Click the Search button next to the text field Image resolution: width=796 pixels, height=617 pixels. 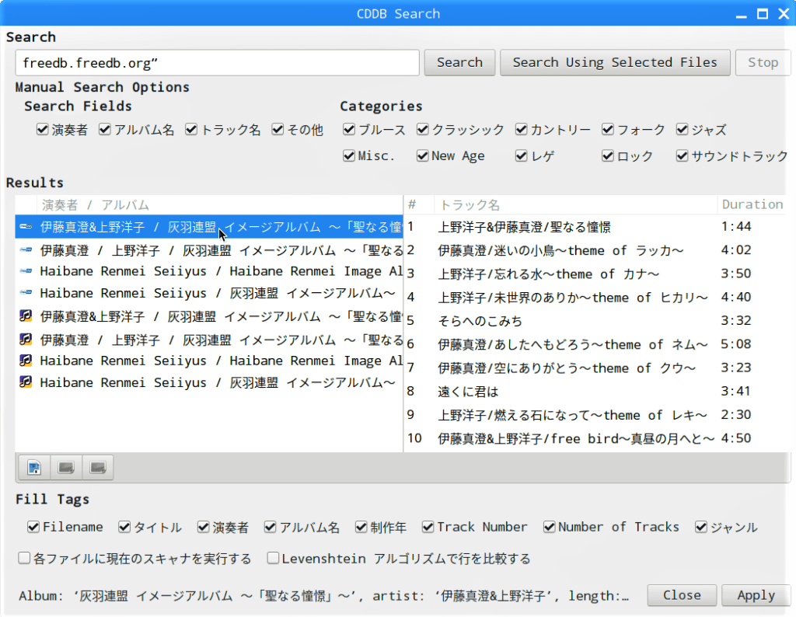pos(459,63)
